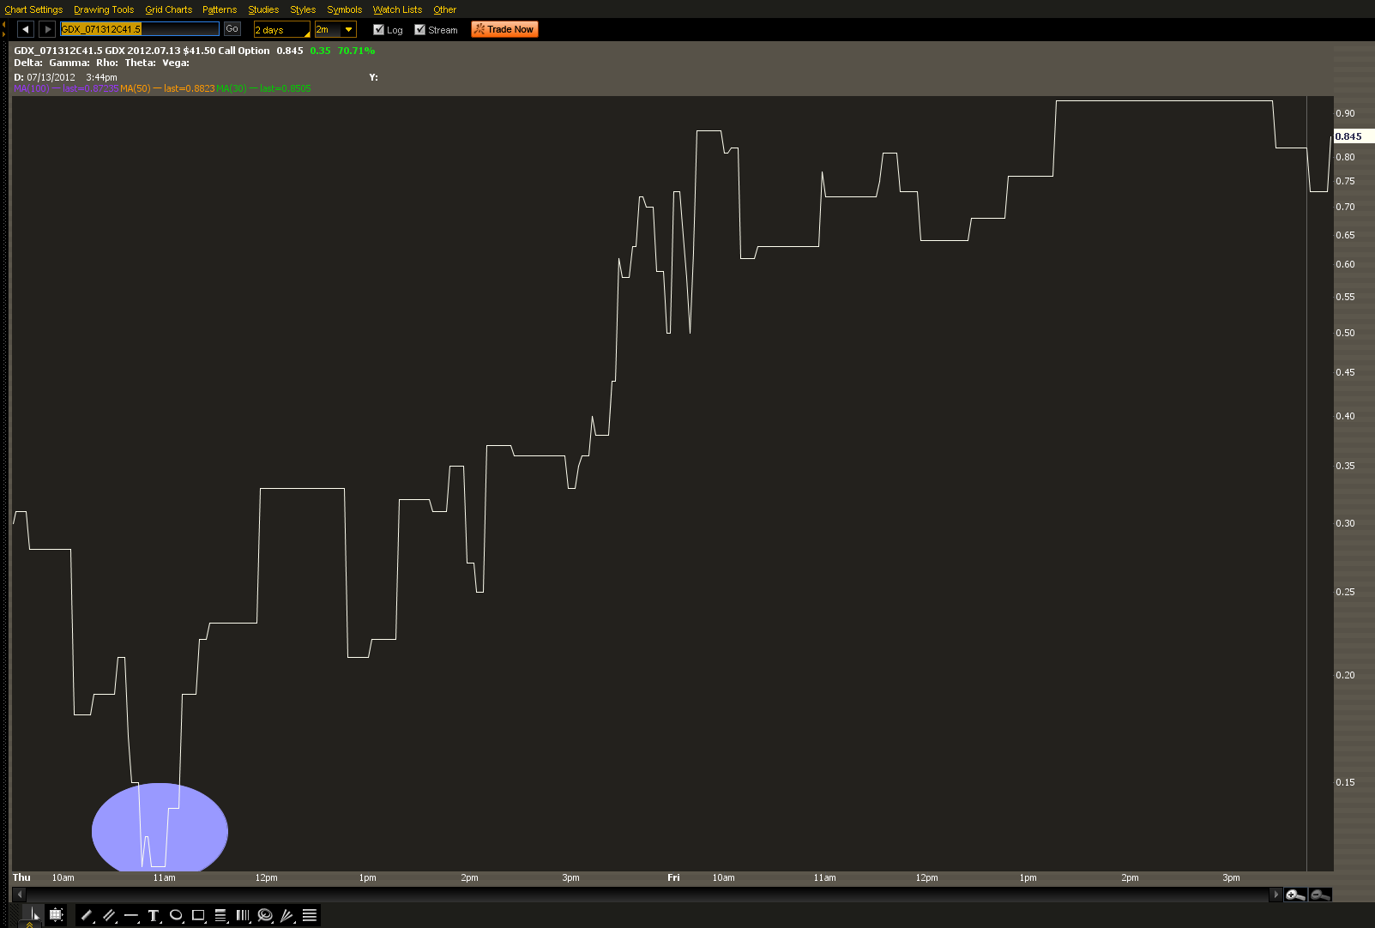Screen dimensions: 1375x928
Task: Click the 0.15 price axis label
Action: coord(1345,782)
